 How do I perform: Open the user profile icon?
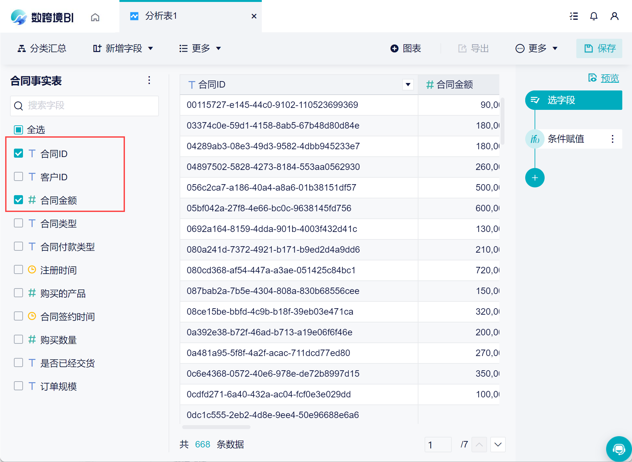[x=614, y=16]
